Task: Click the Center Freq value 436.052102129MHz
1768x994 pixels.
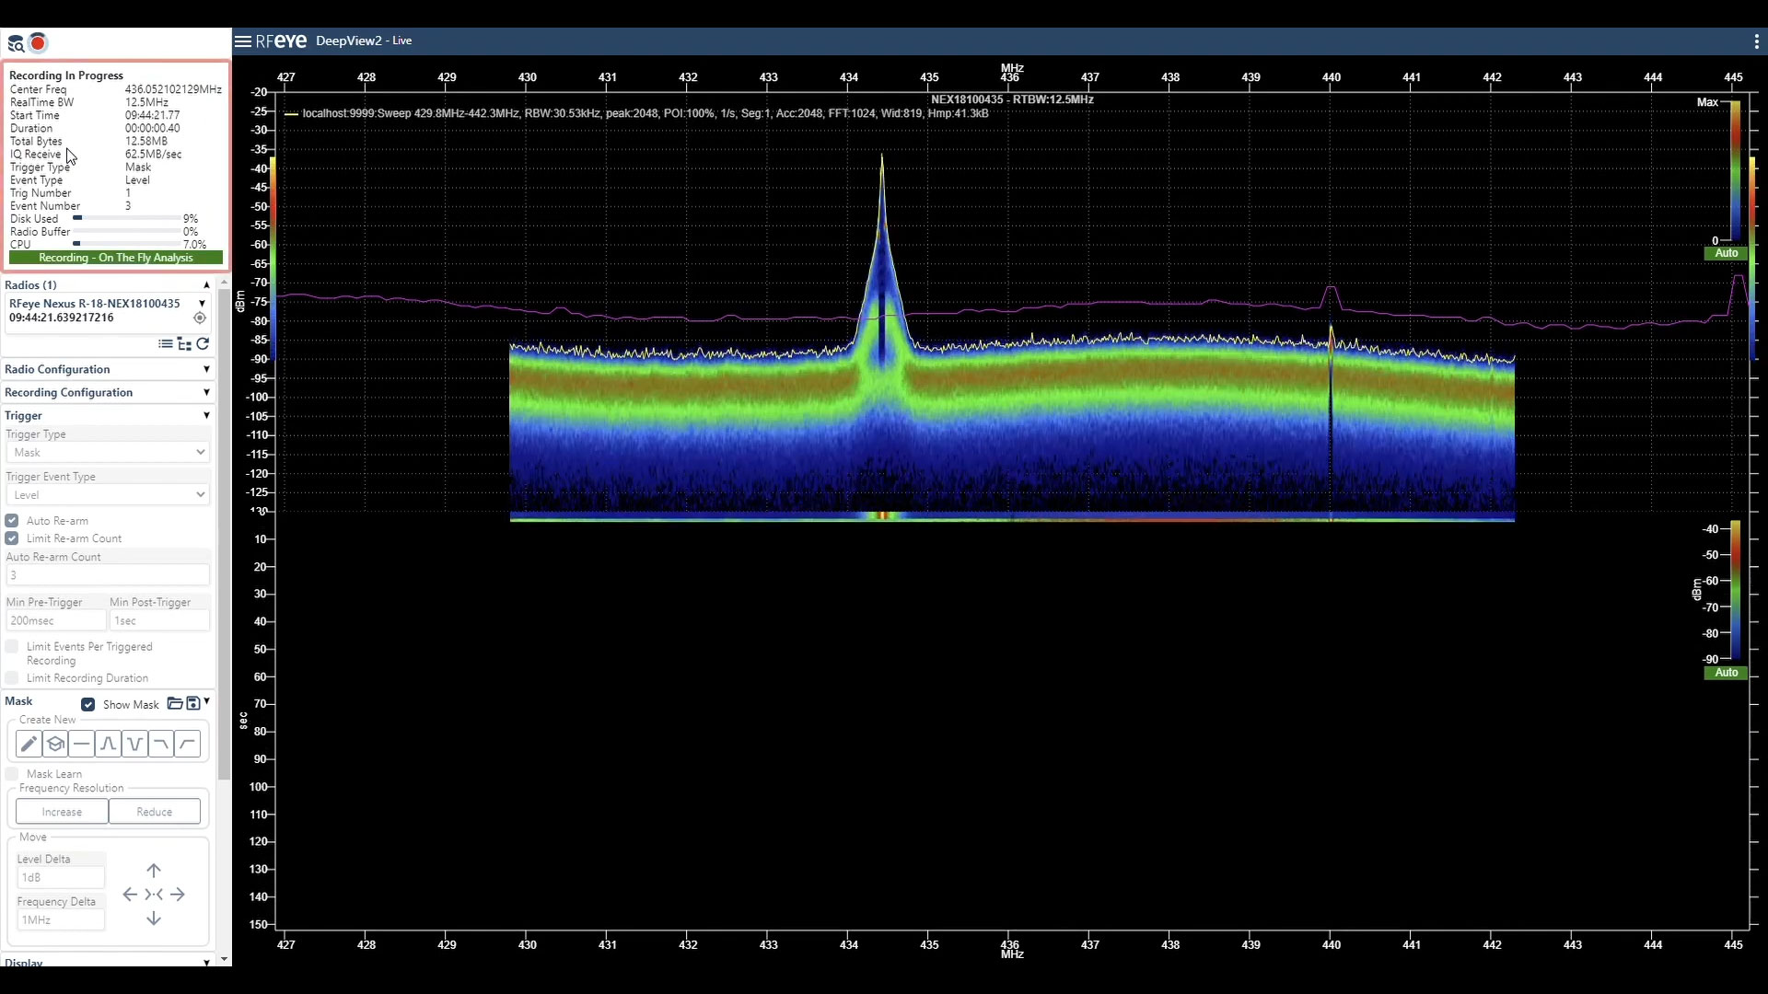Action: 173,90
